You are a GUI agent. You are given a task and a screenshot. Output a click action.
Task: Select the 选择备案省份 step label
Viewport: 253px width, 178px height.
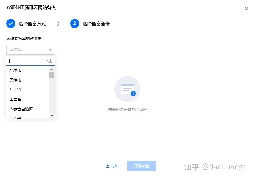coord(96,24)
